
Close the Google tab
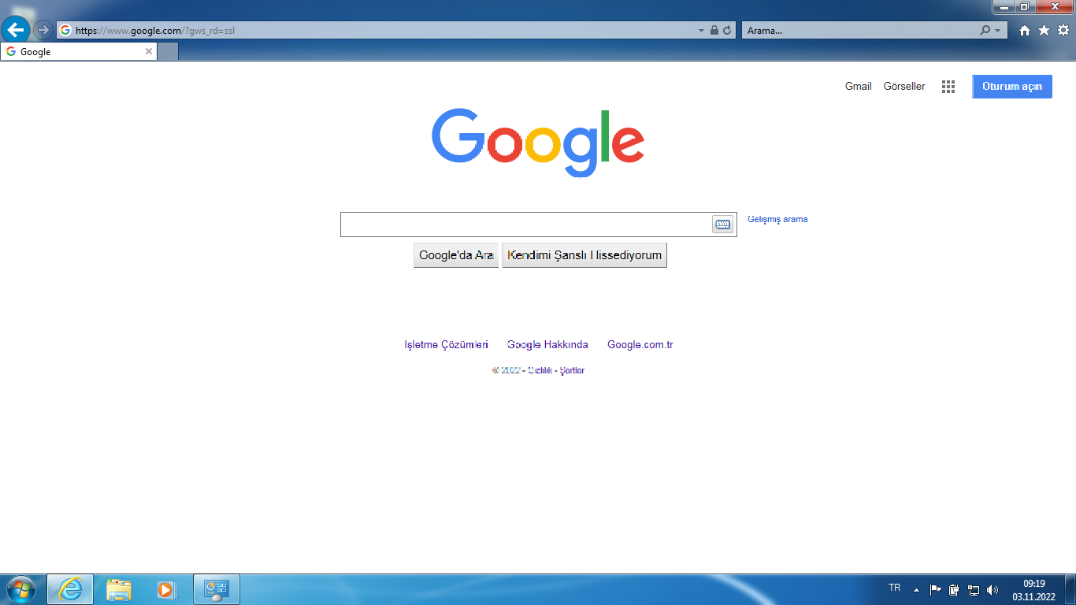pyautogui.click(x=149, y=52)
